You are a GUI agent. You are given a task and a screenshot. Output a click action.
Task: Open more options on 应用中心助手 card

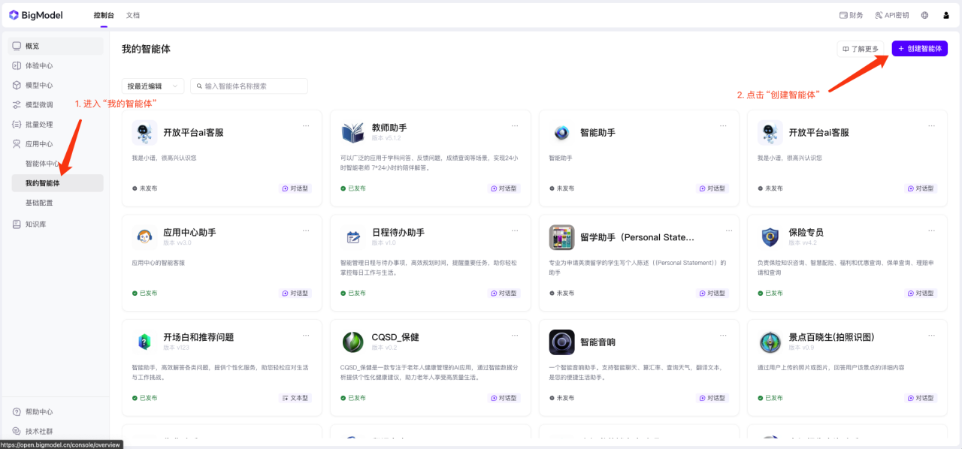[306, 231]
